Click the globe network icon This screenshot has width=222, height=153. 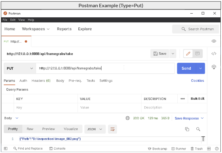(x=127, y=118)
